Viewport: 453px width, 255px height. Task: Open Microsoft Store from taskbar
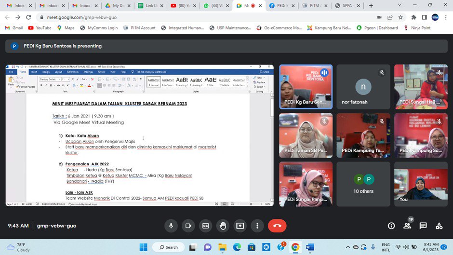pos(252,247)
